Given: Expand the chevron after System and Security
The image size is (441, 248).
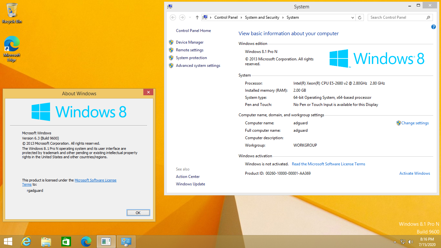Looking at the screenshot, I should coord(283,17).
